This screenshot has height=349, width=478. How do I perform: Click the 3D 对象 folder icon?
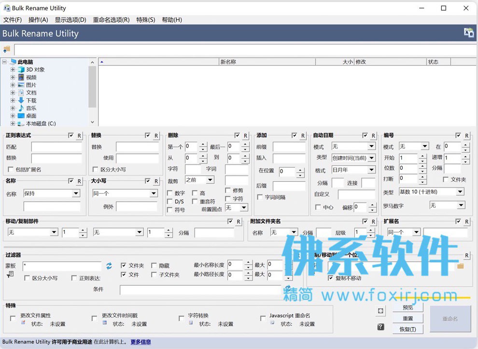21,70
